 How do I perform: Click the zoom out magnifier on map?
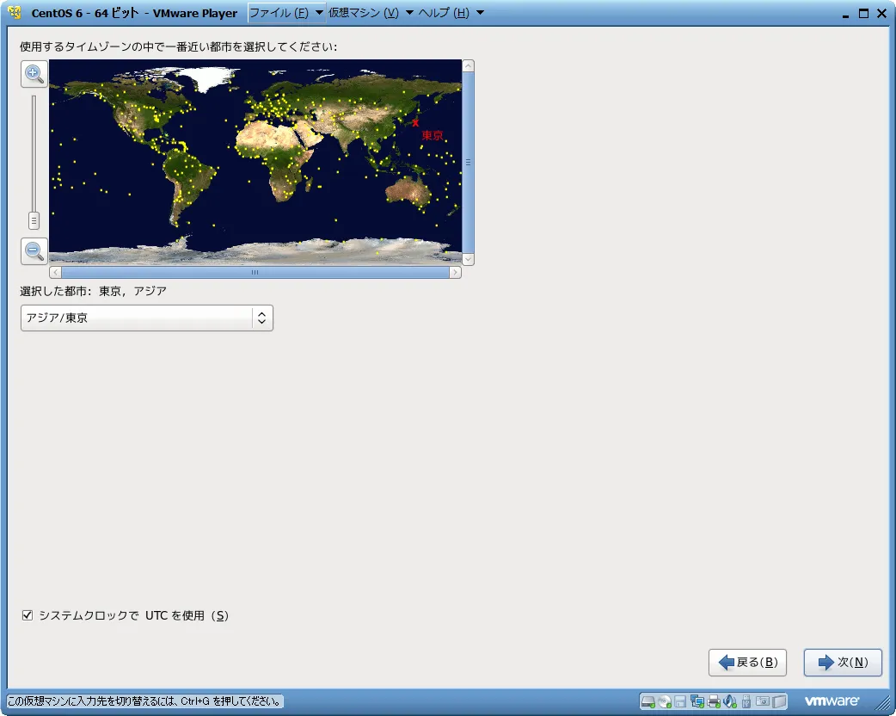pyautogui.click(x=34, y=251)
